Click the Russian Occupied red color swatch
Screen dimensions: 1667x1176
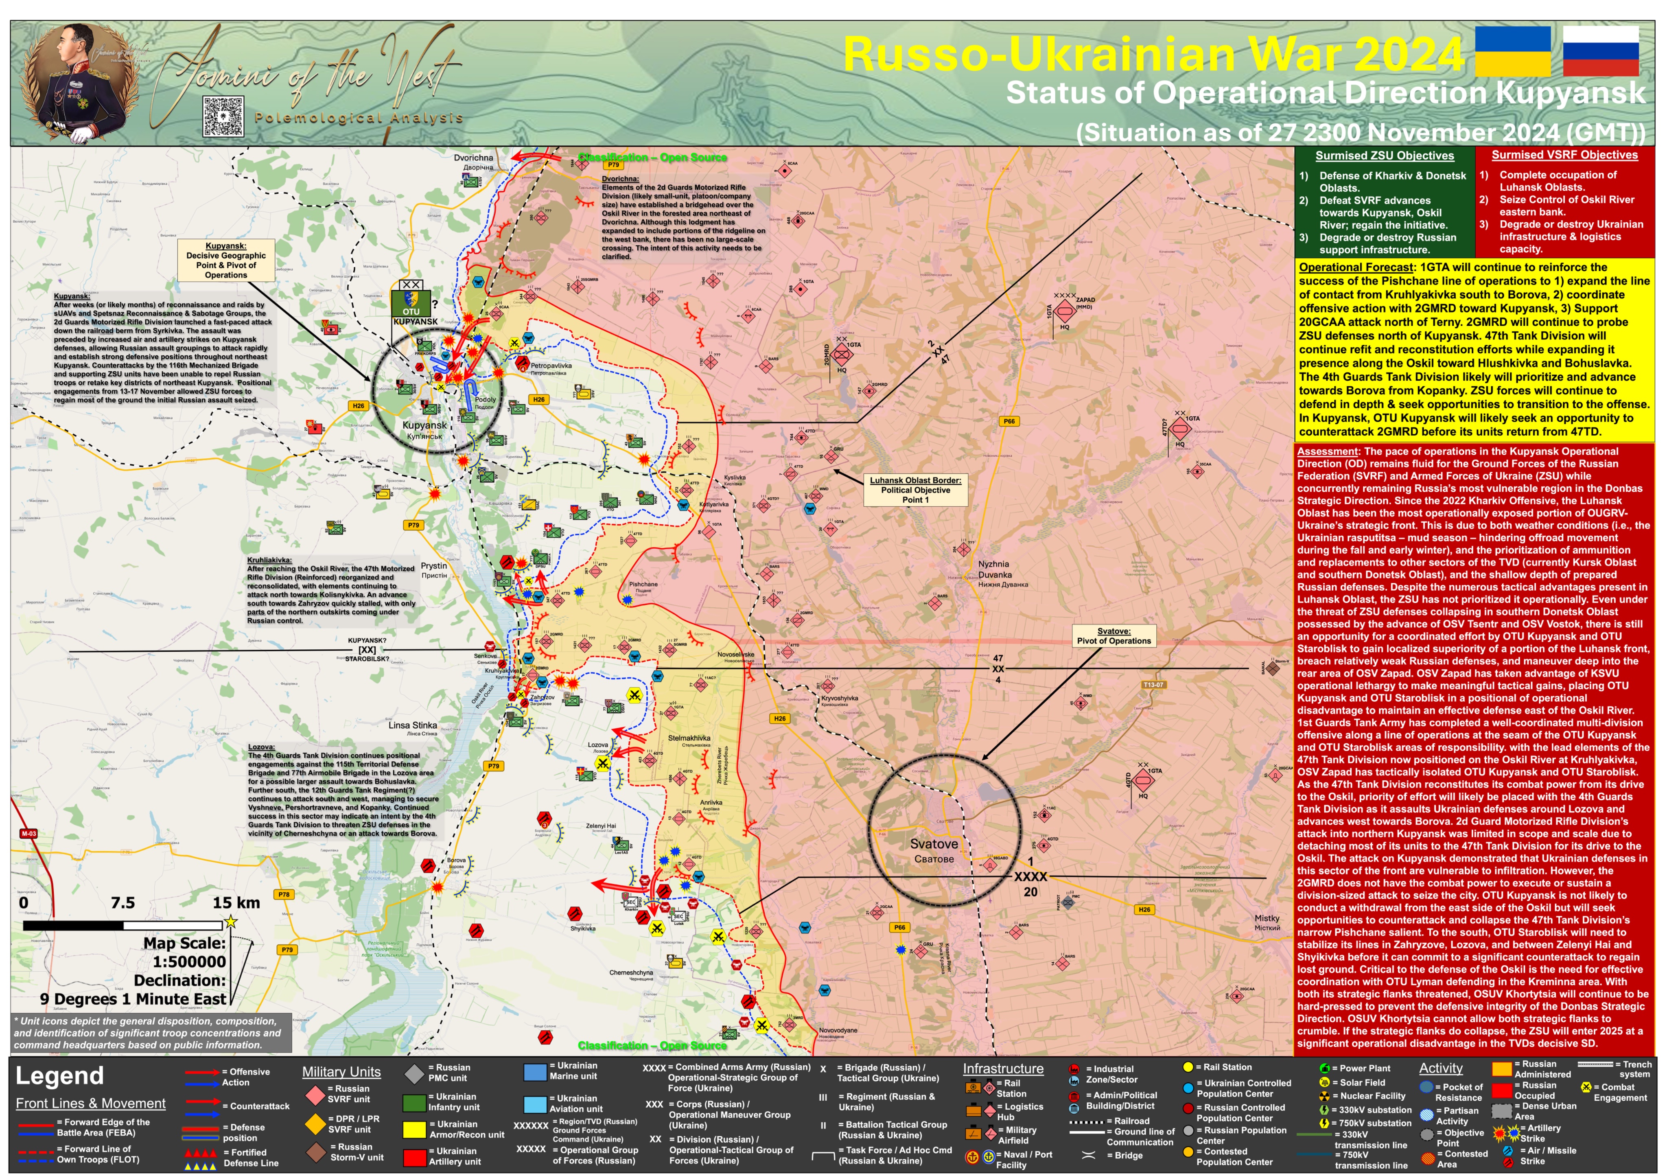[1501, 1090]
